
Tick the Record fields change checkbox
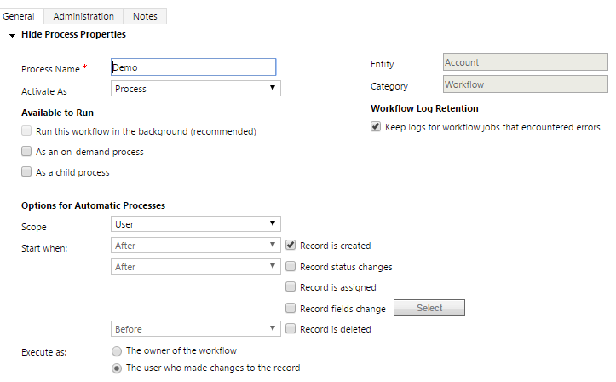pos(291,308)
